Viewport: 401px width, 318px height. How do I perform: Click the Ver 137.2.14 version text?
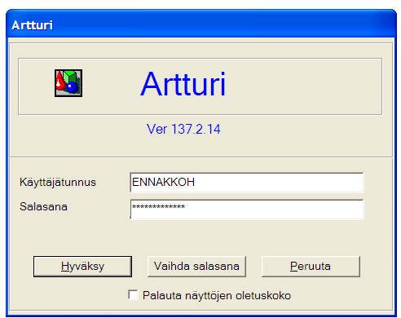coord(183,129)
